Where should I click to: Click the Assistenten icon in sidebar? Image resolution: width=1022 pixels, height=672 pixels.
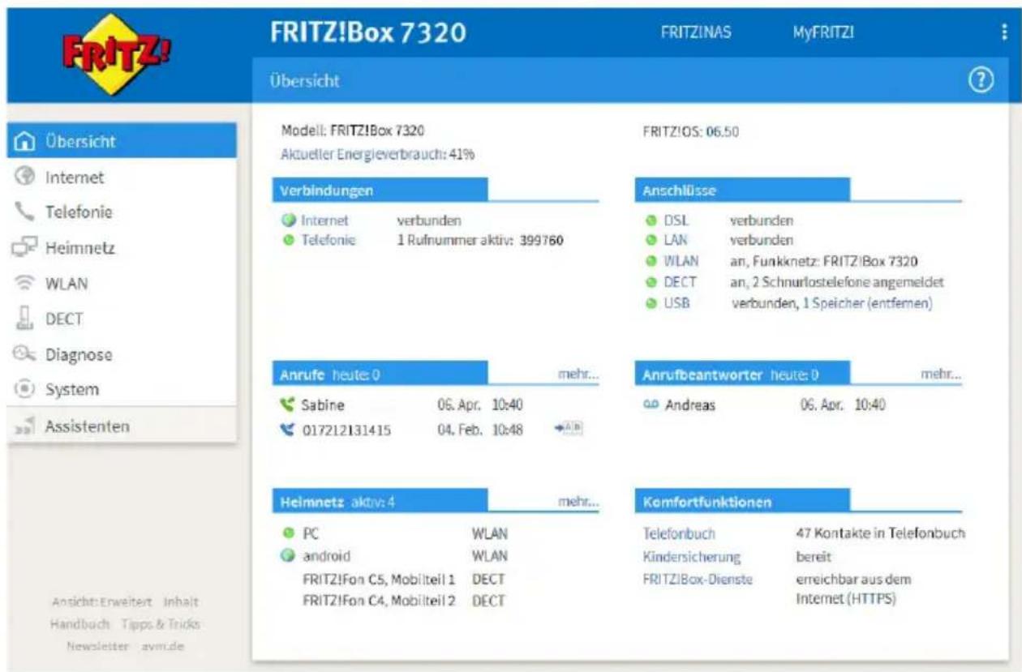24,426
